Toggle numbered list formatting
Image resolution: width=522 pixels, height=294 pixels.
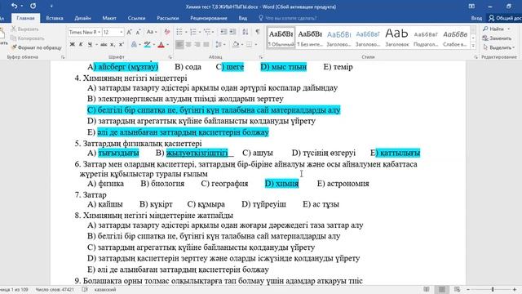tap(193, 32)
